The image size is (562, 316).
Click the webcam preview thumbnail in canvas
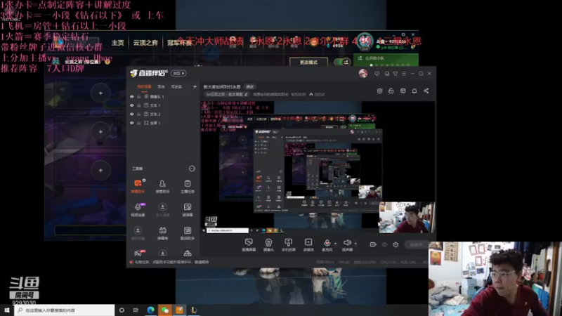click(407, 218)
